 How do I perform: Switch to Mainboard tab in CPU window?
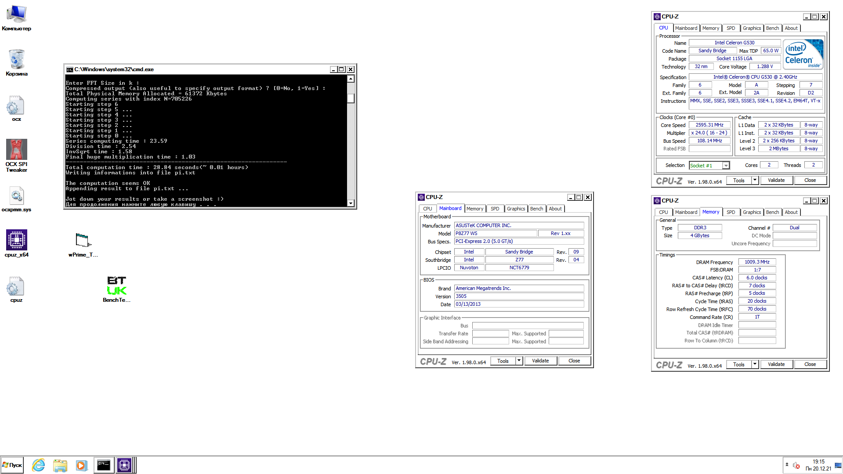tap(686, 28)
